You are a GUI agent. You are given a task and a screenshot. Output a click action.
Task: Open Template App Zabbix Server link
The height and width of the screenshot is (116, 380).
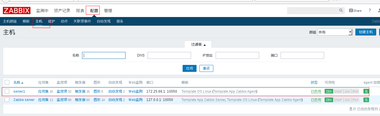tap(203, 100)
